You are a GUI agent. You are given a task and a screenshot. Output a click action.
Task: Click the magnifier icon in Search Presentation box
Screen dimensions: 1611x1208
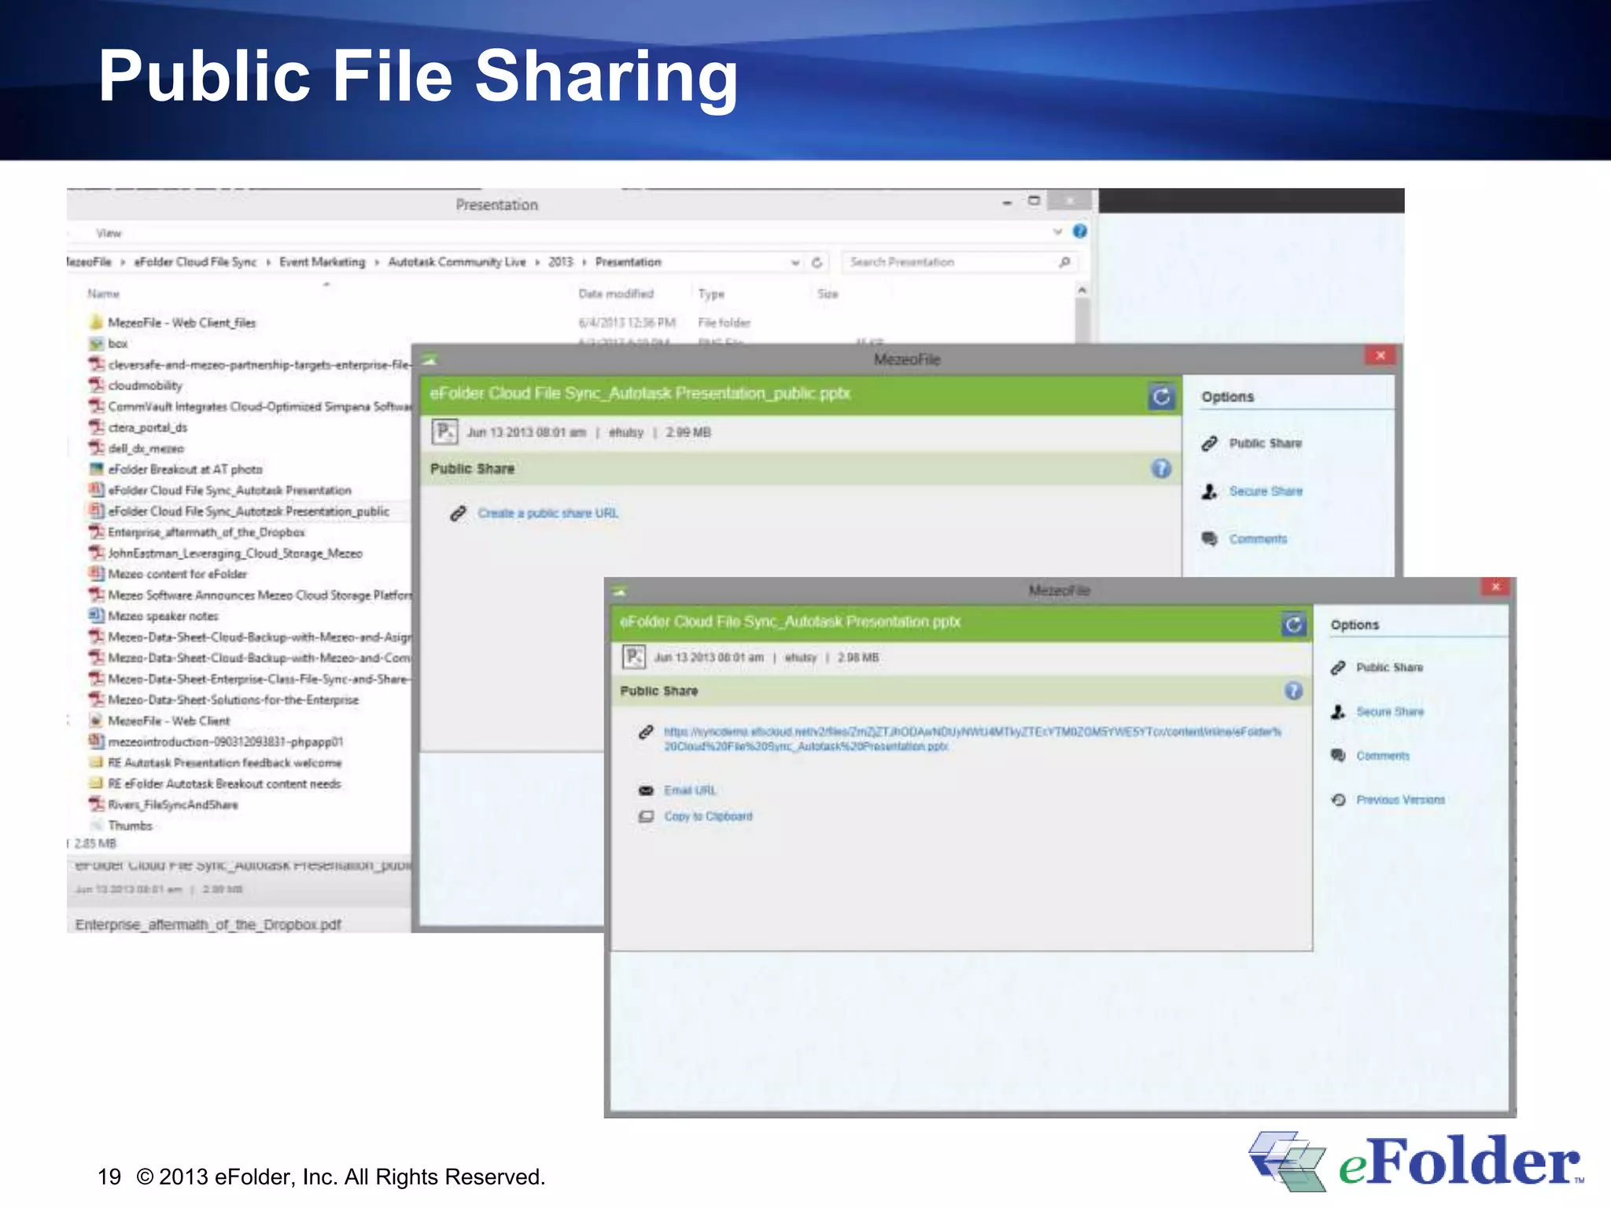pyautogui.click(x=1064, y=262)
